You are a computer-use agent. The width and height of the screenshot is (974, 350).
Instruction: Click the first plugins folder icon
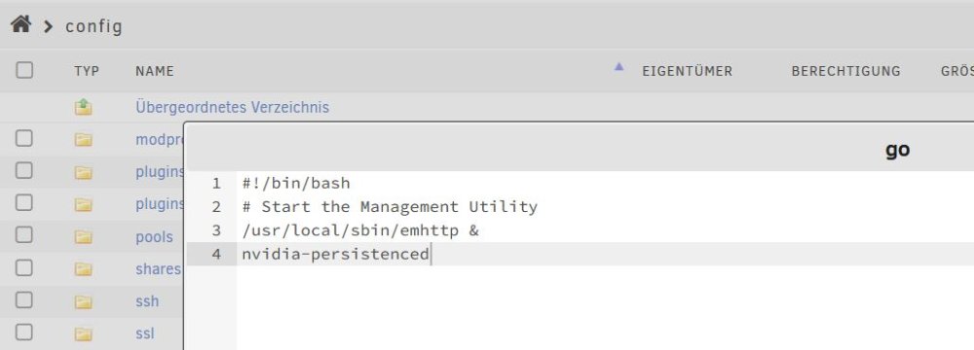tap(83, 172)
